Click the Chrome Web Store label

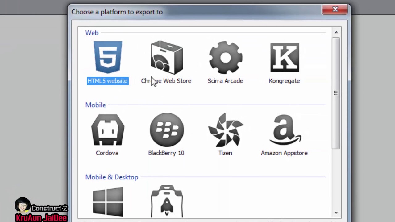point(166,81)
